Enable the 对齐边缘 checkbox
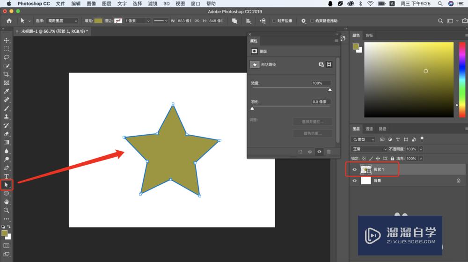 (274, 21)
